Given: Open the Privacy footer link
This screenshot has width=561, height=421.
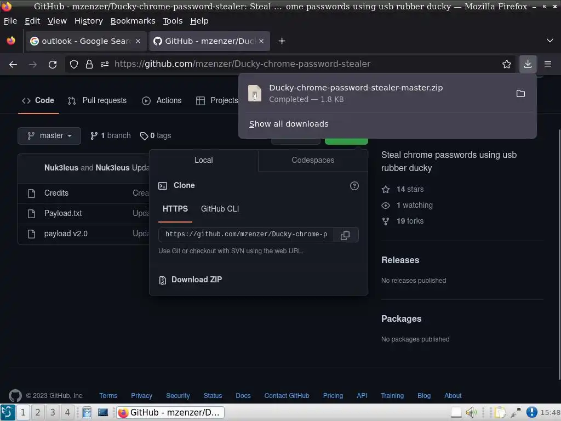Looking at the screenshot, I should [x=141, y=396].
